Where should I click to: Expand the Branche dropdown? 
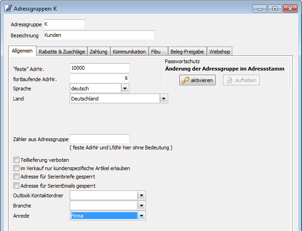point(141,206)
